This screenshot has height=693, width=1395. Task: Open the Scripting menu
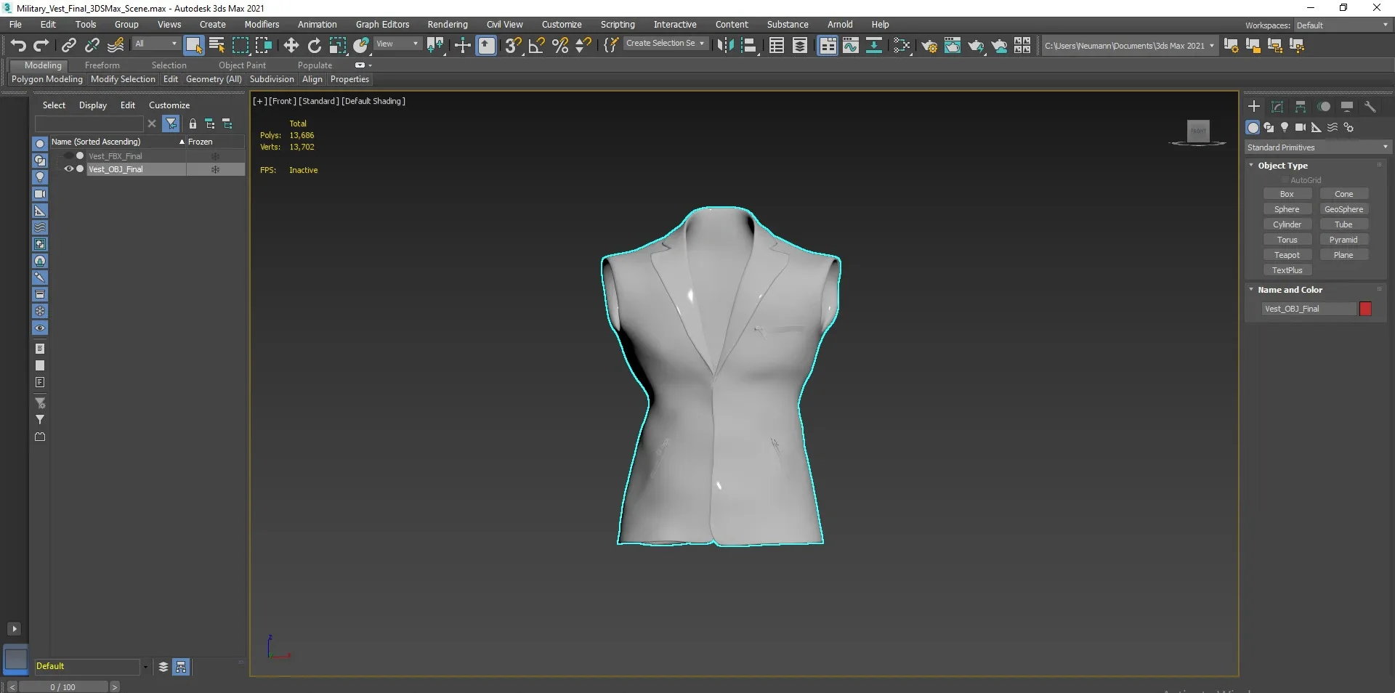coord(618,25)
